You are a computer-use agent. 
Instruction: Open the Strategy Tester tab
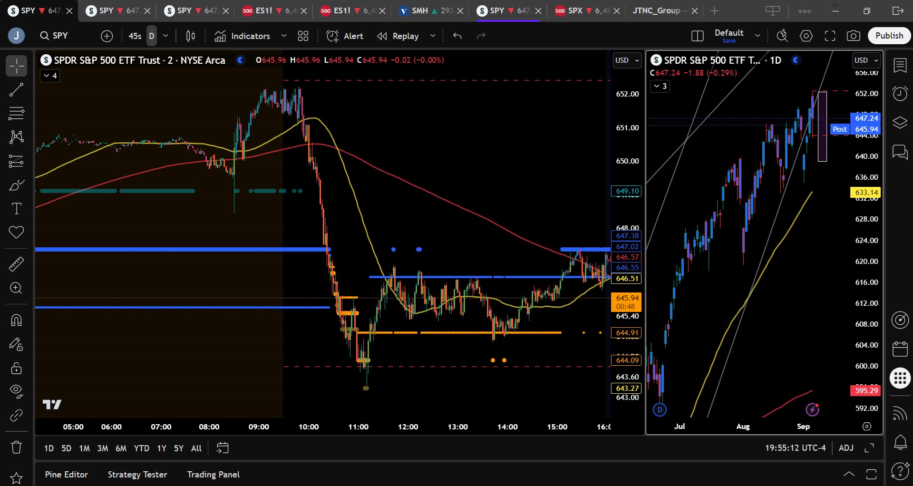137,475
